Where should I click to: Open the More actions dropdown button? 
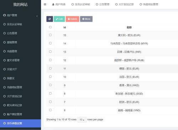point(86,19)
